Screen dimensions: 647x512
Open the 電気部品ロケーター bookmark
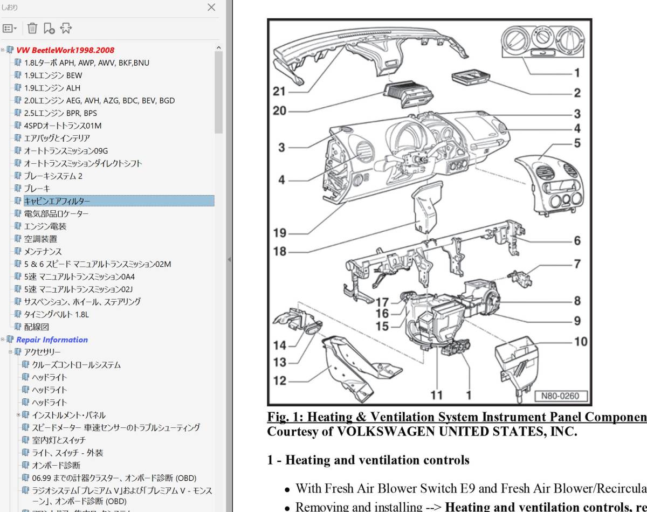[x=56, y=213]
